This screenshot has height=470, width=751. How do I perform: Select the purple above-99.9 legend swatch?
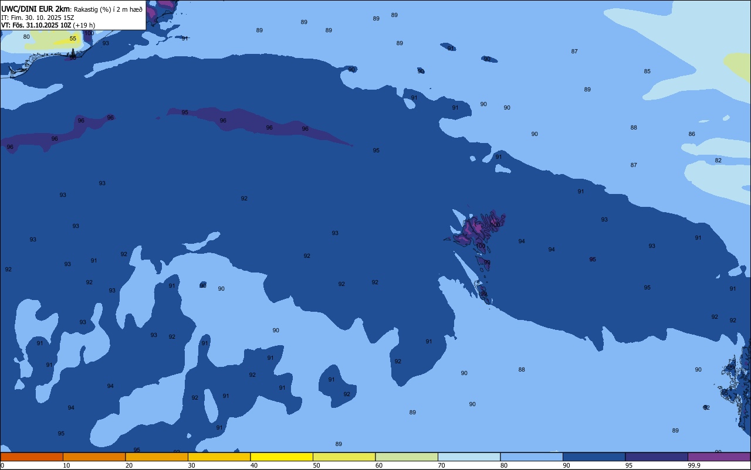point(719,457)
